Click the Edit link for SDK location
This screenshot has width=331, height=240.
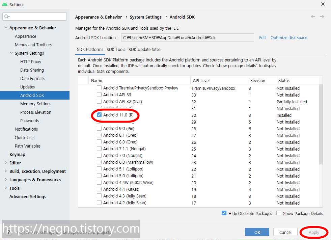coord(263,37)
